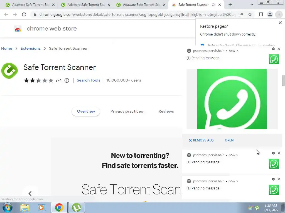Image resolution: width=285 pixels, height=213 pixels.
Task: Open the Windows Start button
Action: (7, 207)
